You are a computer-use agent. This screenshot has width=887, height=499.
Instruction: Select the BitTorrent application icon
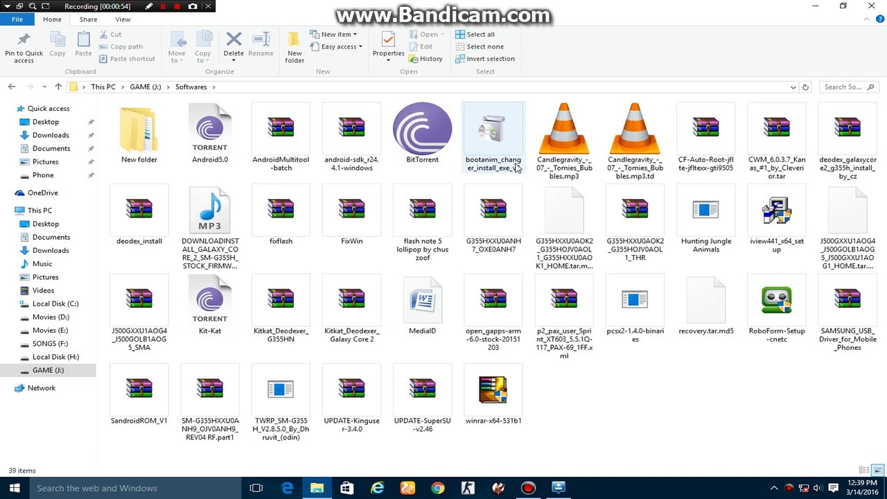click(422, 133)
